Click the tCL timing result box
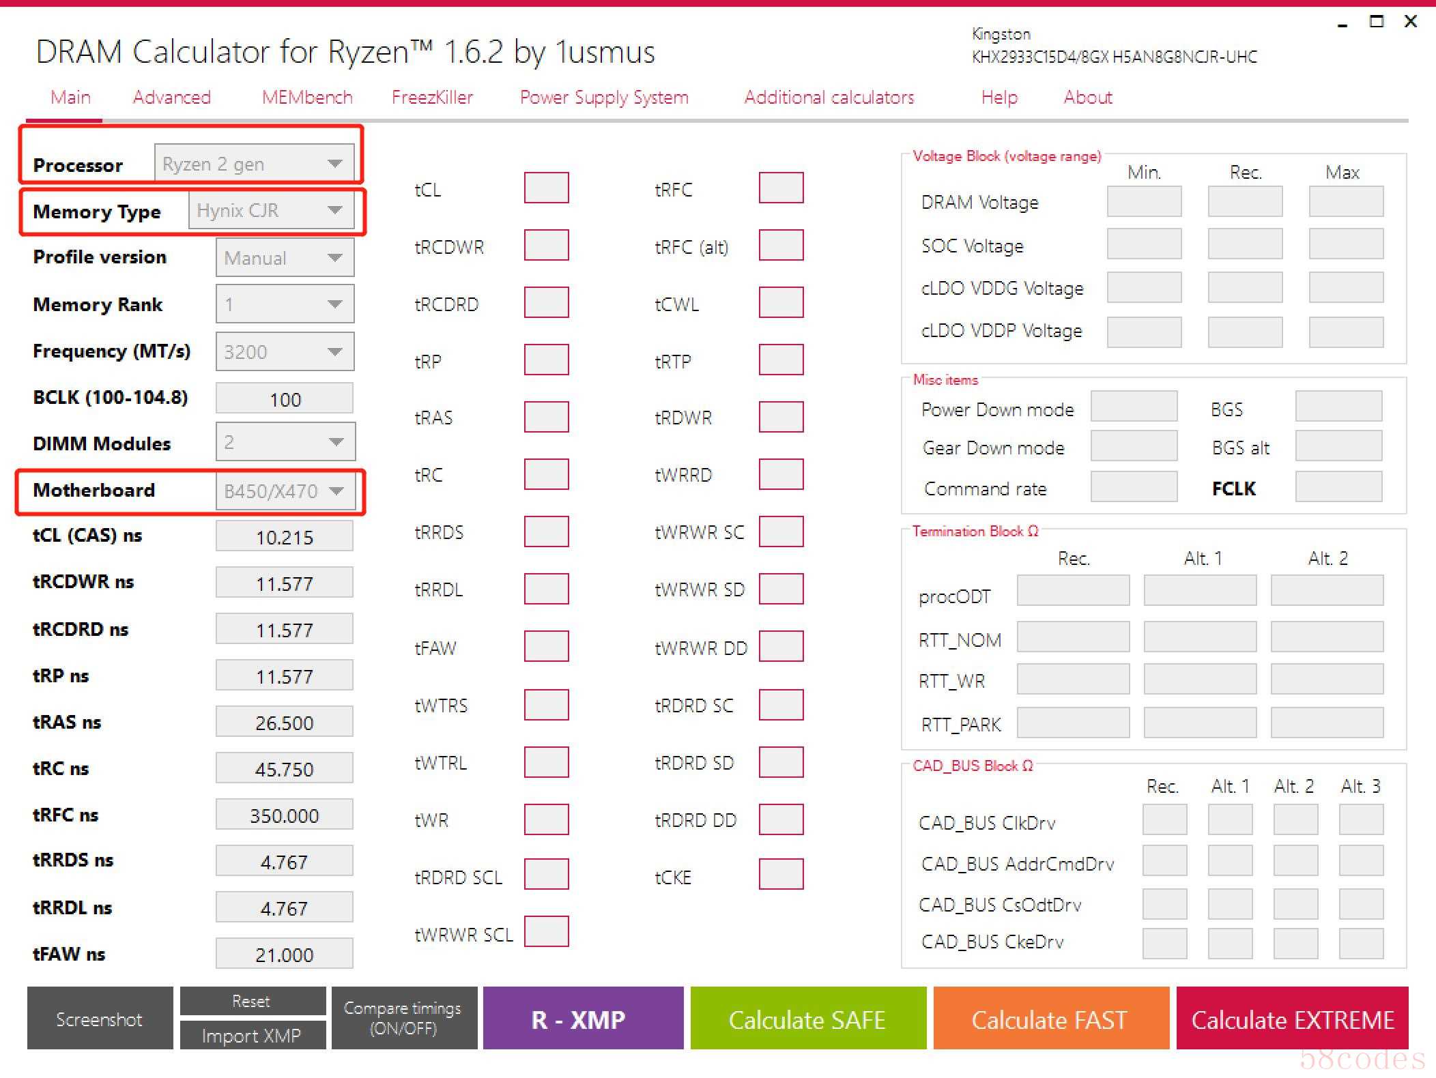Viewport: 1436px width, 1078px height. pyautogui.click(x=546, y=188)
